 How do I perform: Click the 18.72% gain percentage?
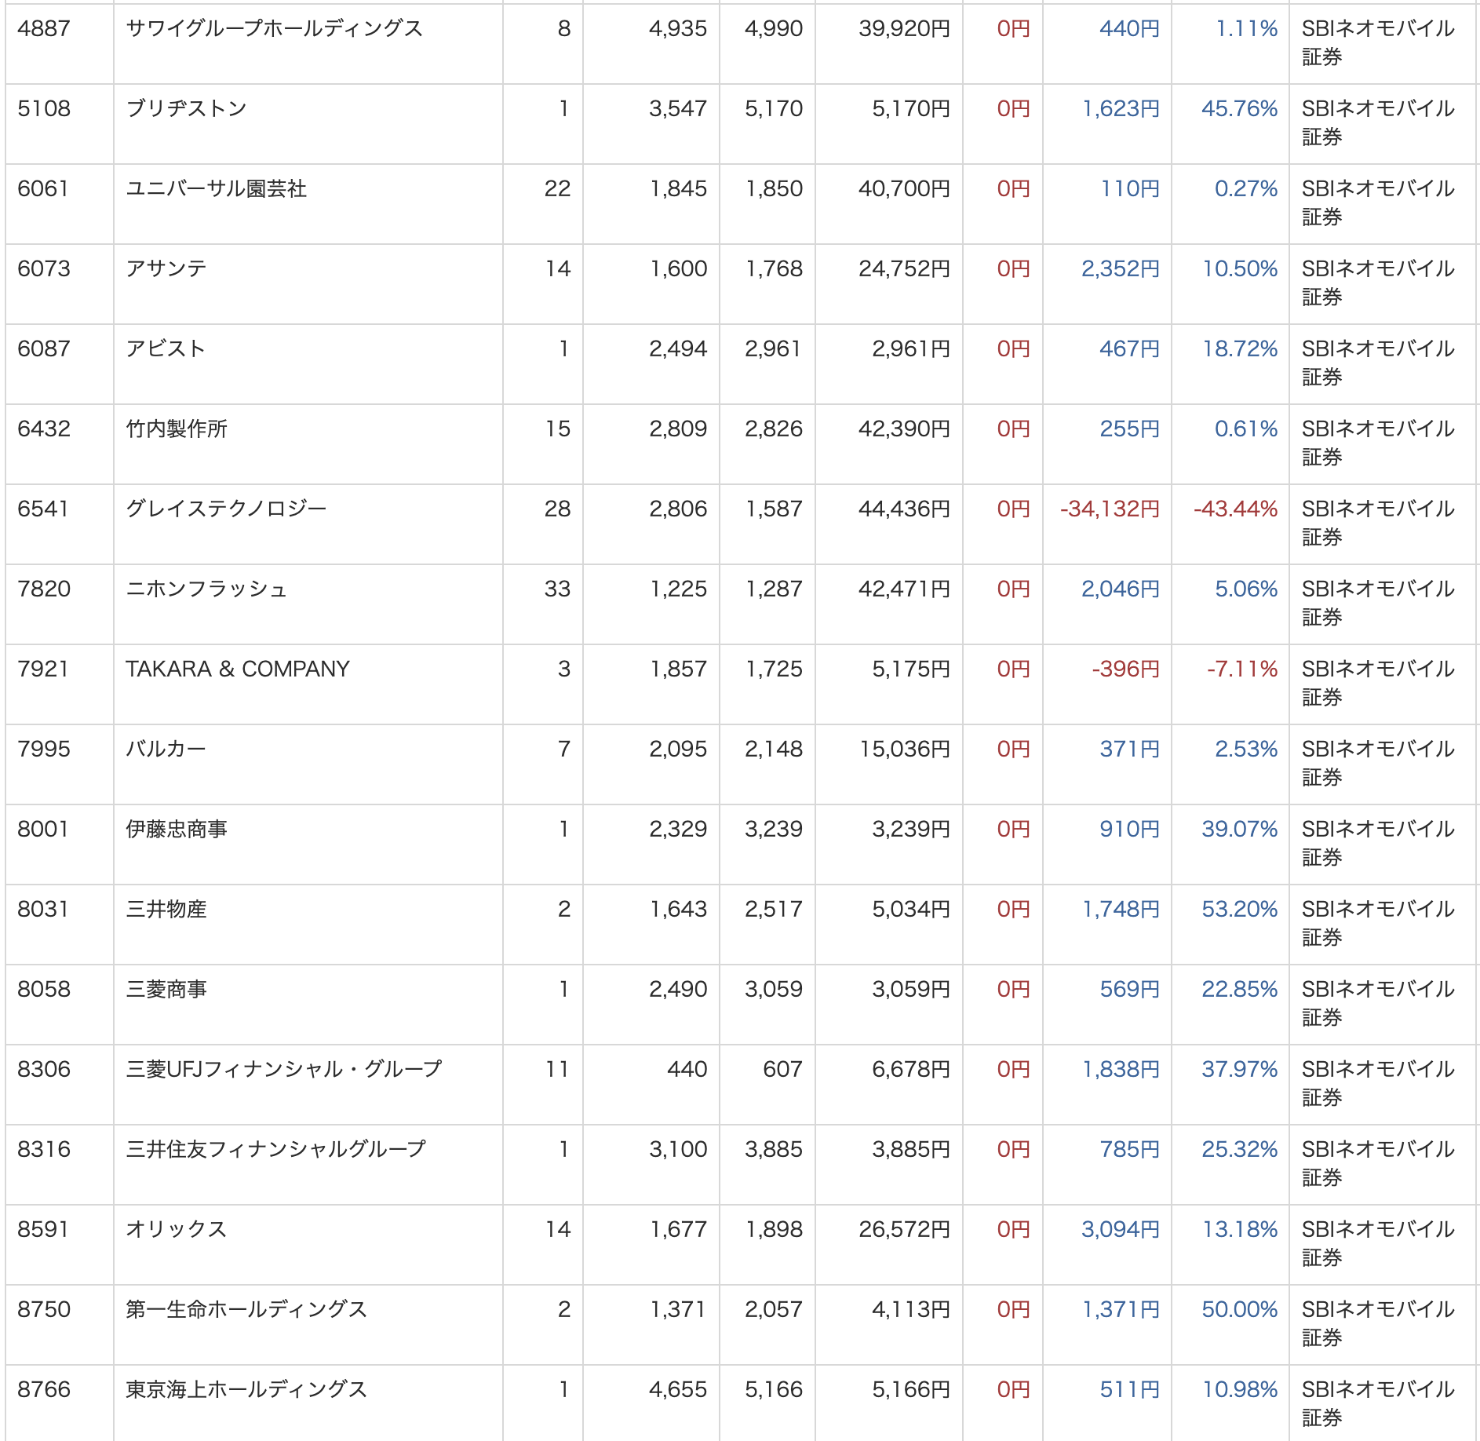pyautogui.click(x=1240, y=349)
